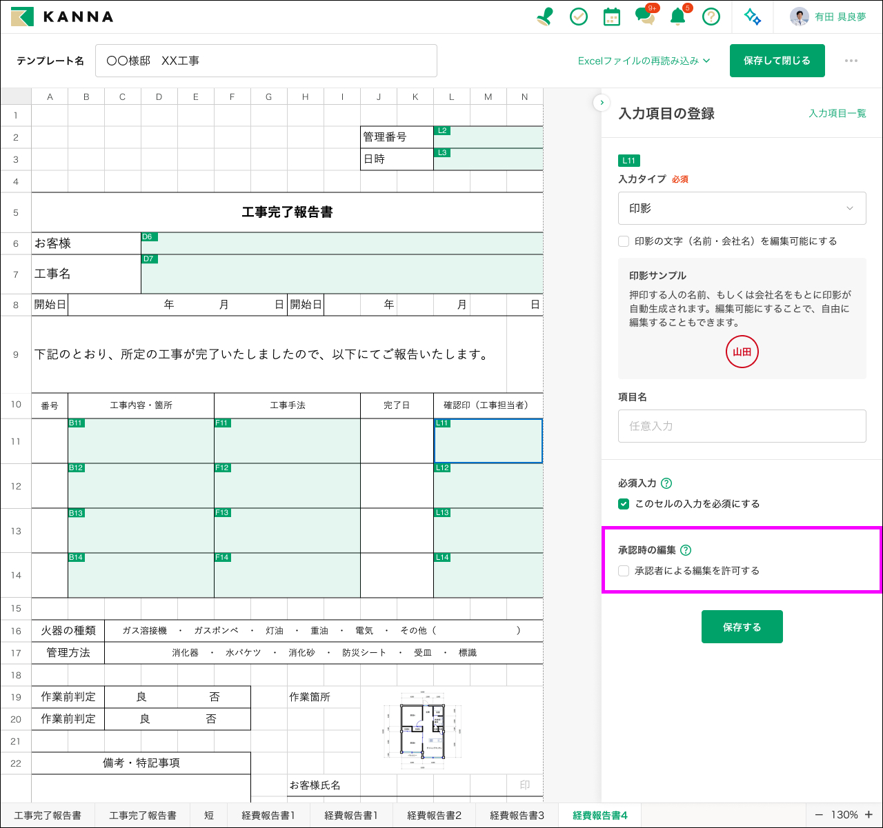Open the calendar icon in header

click(x=612, y=17)
